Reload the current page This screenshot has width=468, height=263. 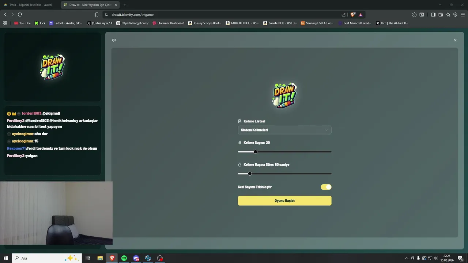tap(20, 15)
